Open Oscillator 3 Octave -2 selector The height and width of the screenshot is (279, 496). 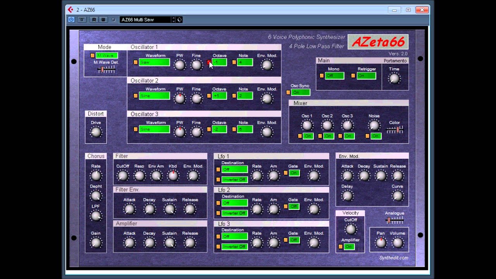(219, 129)
